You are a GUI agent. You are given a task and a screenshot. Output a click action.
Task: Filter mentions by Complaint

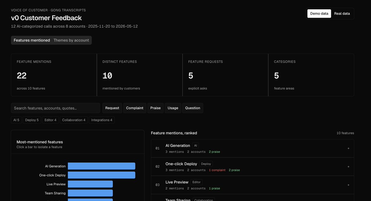[135, 108]
